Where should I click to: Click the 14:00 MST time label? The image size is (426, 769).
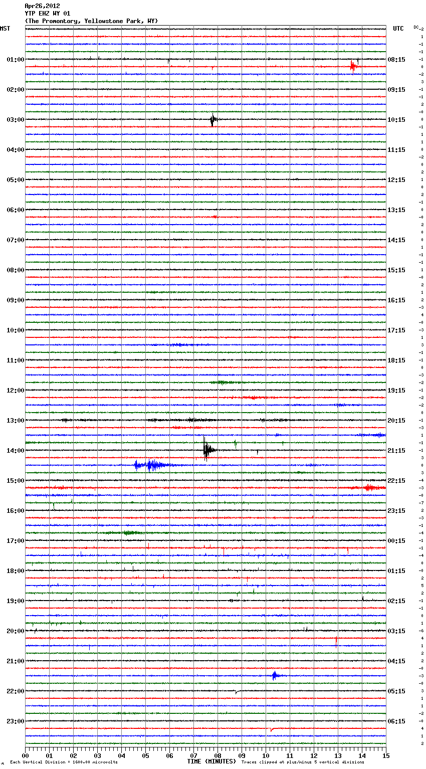[x=15, y=451]
